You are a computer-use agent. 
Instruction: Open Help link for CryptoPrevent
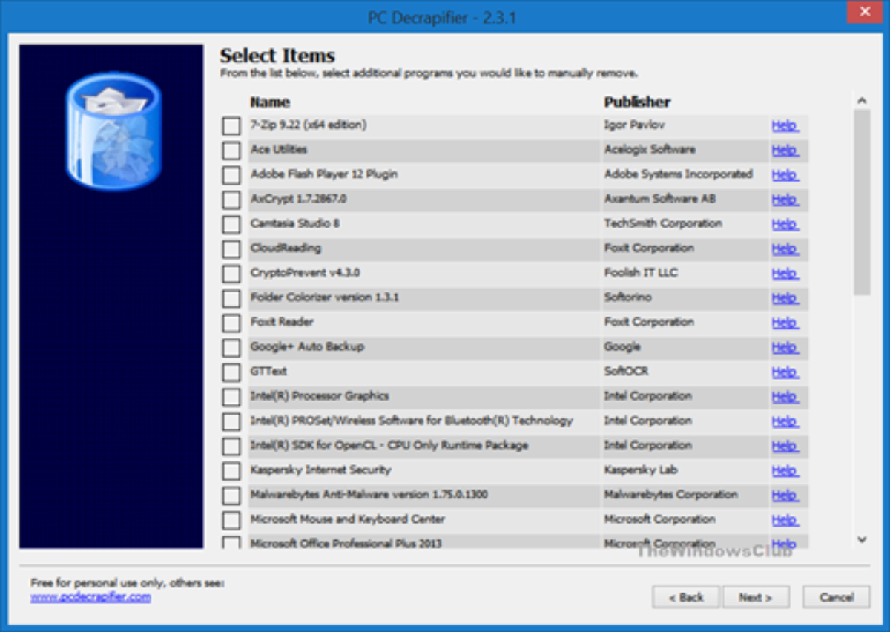(x=785, y=274)
